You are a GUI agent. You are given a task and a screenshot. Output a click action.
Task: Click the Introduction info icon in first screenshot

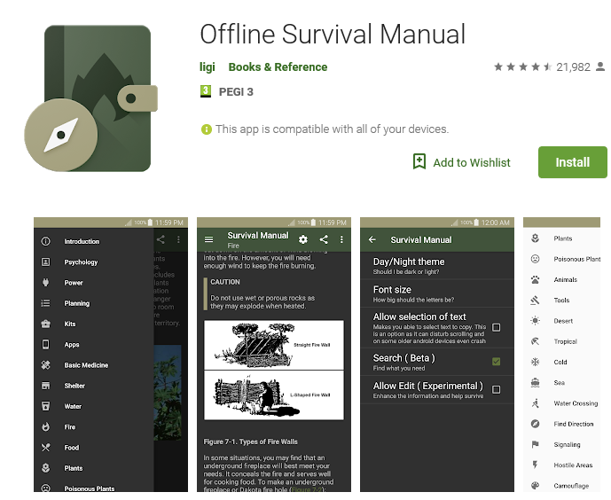coord(45,241)
